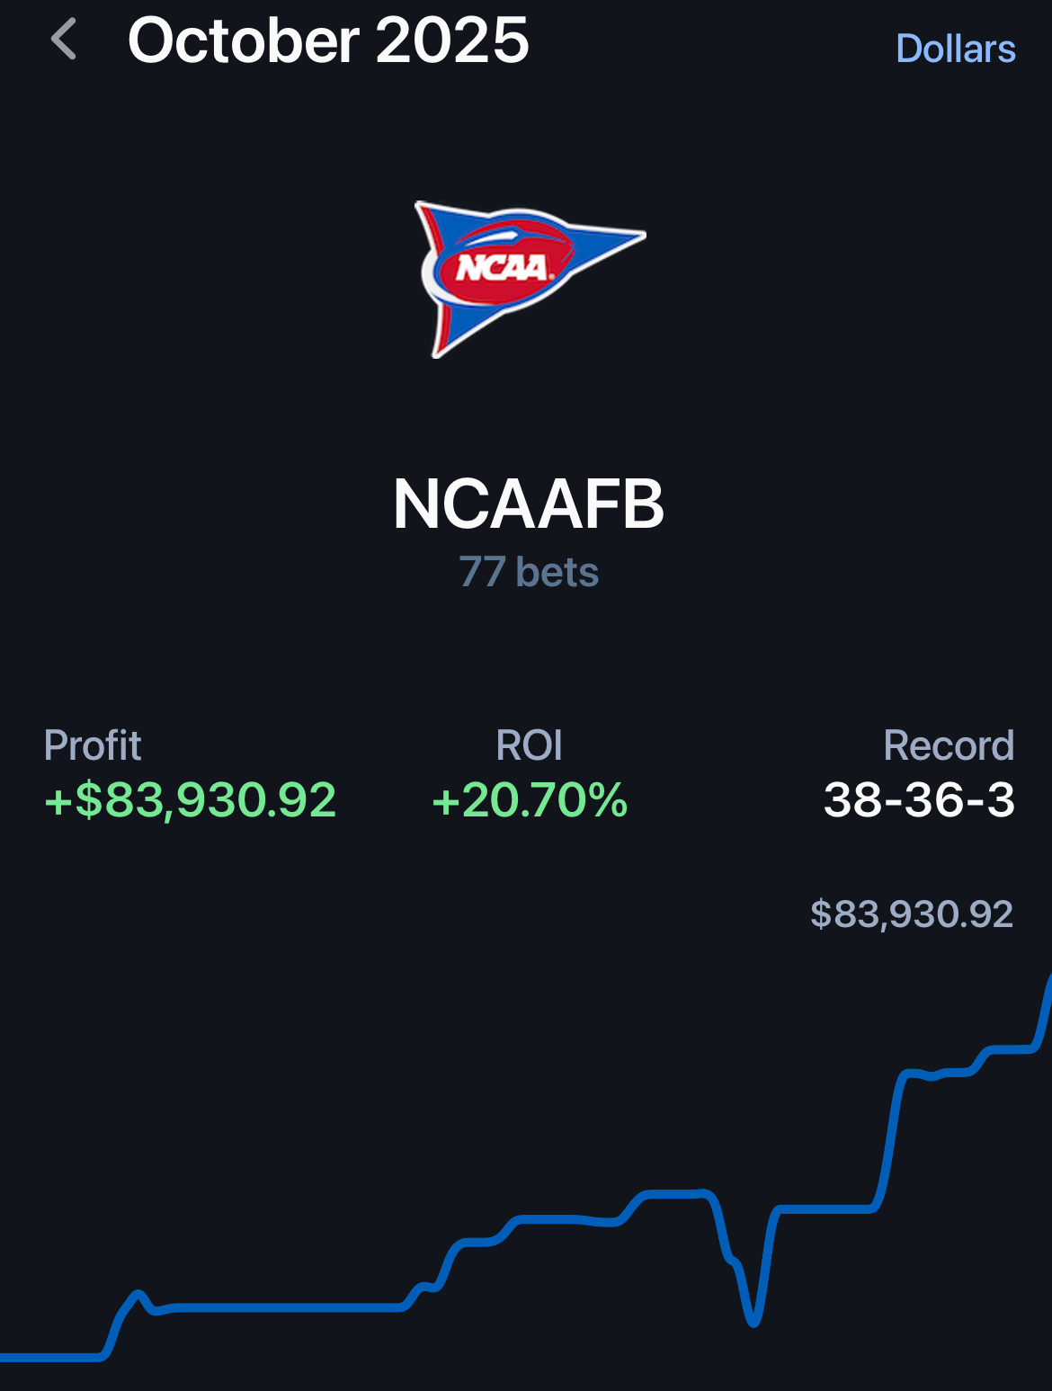Click the NCAA football pennant logo
Screen dimensions: 1052x1391
pyautogui.click(x=529, y=278)
